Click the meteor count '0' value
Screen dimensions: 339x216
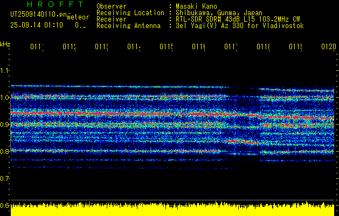click(77, 25)
